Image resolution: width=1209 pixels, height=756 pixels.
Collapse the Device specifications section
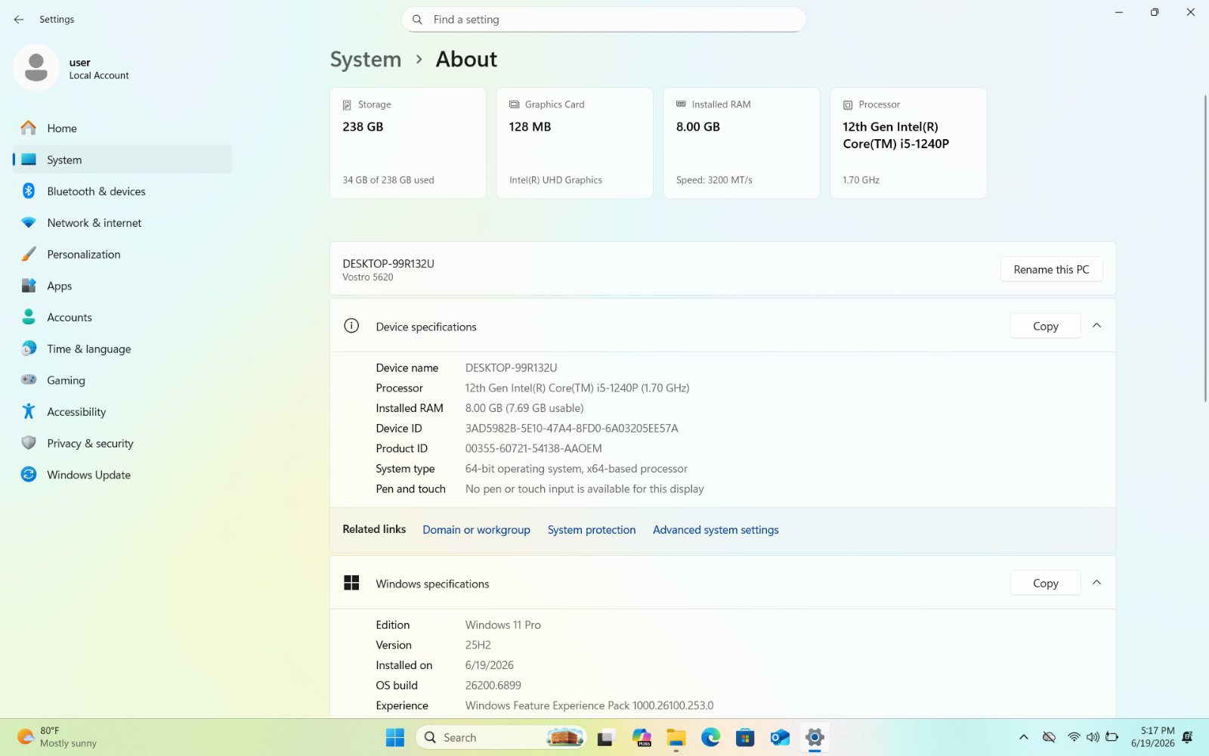pos(1097,326)
